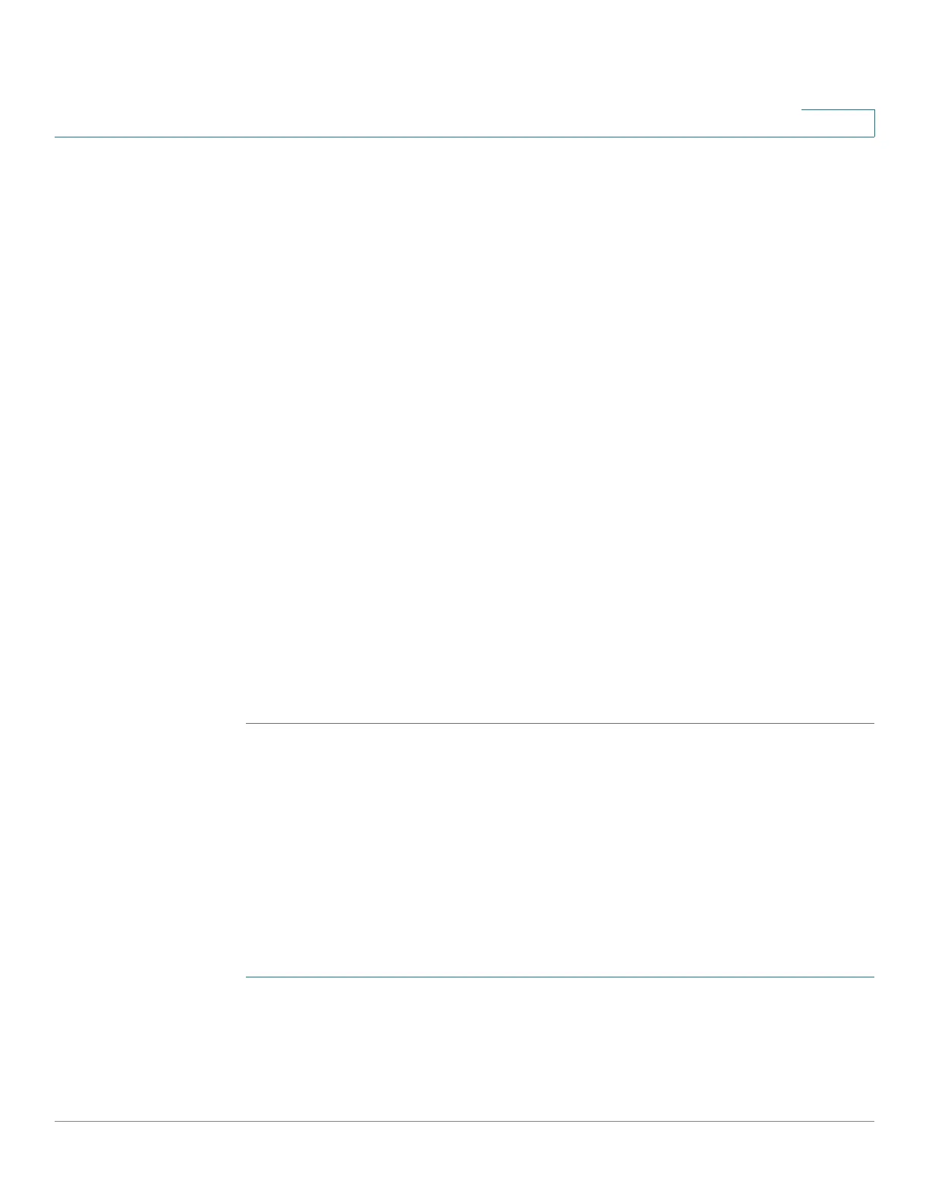Click right end of lower teal divider
The height and width of the screenshot is (1203, 929).
point(871,977)
